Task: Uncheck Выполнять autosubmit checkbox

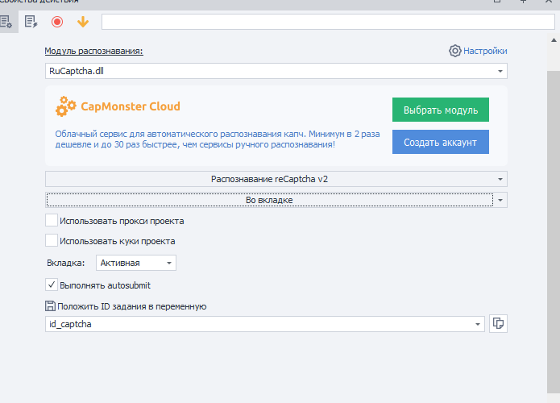Action: (52, 285)
